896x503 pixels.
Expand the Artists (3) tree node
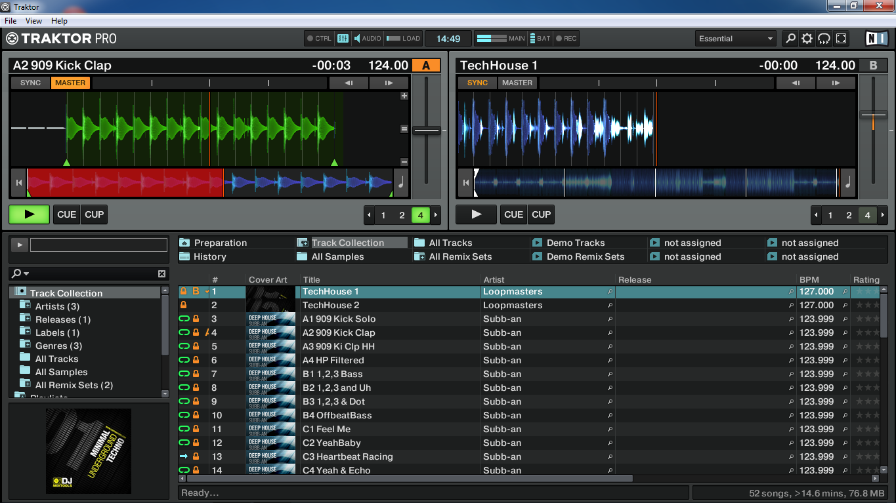25,306
